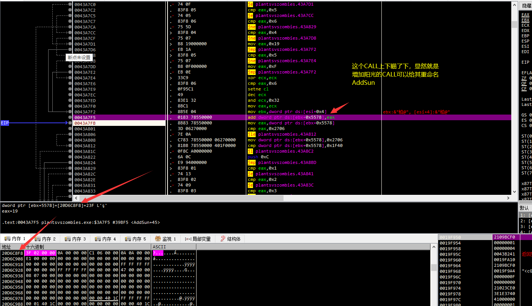Click the disassembly horizontal scroll right arrow
This screenshot has height=306, width=532.
508,198
